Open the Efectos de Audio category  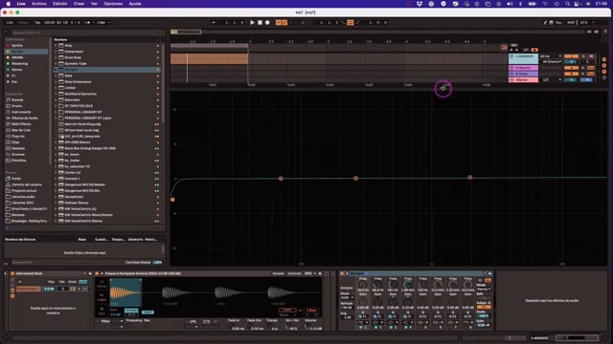[x=25, y=118]
